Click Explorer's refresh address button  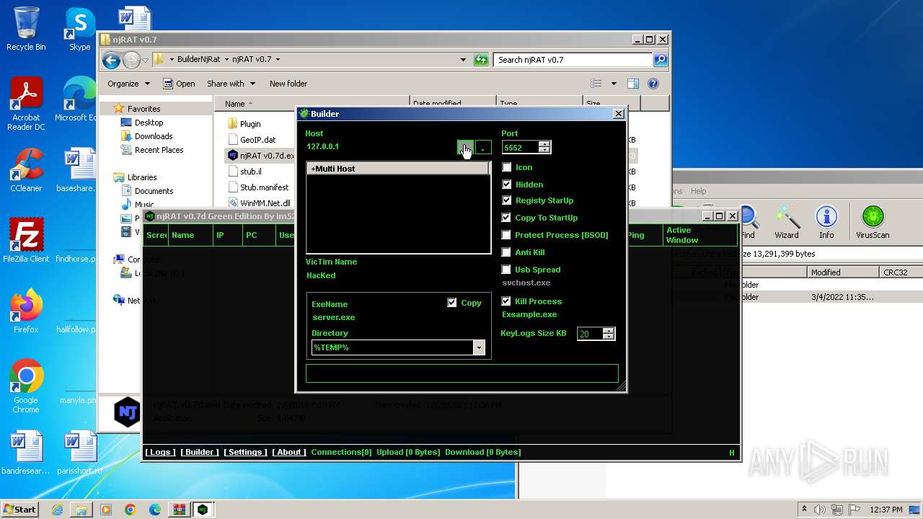(481, 60)
